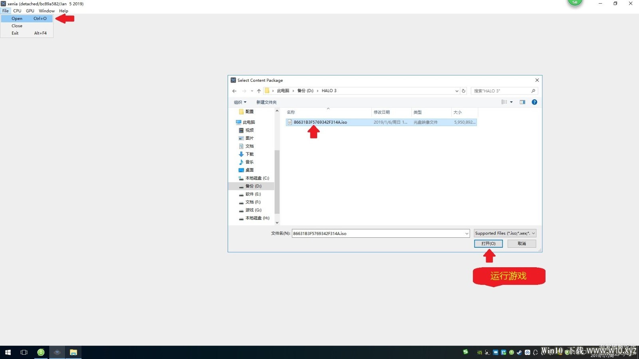This screenshot has height=359, width=639.
Task: Open File Explorer from the taskbar
Action: coord(73,352)
